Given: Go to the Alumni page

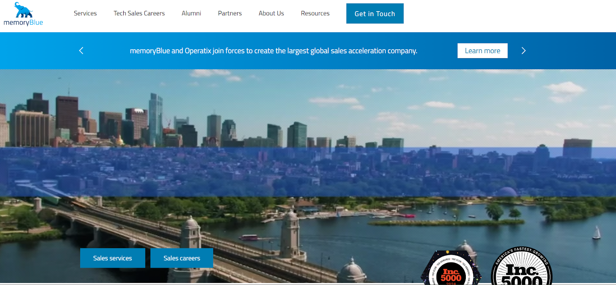Looking at the screenshot, I should pos(191,13).
